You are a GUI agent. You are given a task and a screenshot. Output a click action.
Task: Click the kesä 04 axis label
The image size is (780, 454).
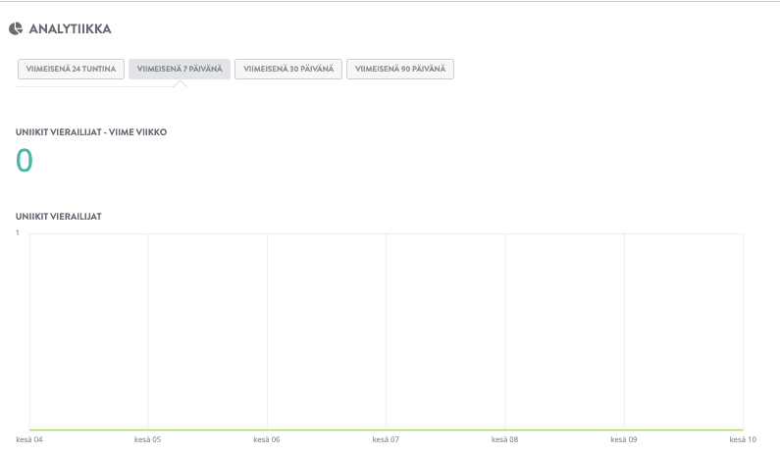pos(29,439)
